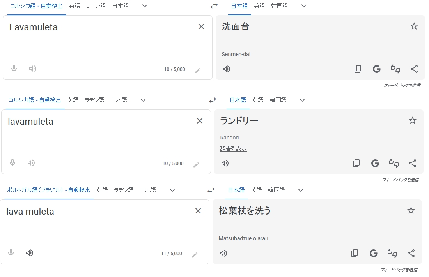Image resolution: width=429 pixels, height=277 pixels.
Task: Switch target to 韓国語 in bottom translator
Action: coord(277,190)
